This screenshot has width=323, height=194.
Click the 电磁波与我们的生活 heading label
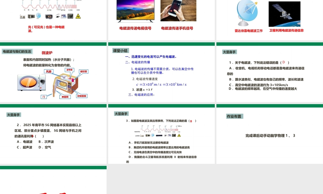tap(17, 51)
